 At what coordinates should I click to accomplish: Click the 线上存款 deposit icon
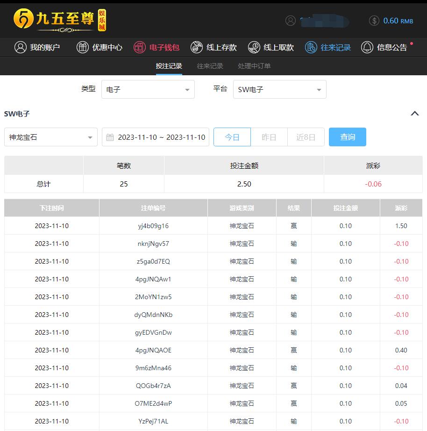tap(198, 47)
